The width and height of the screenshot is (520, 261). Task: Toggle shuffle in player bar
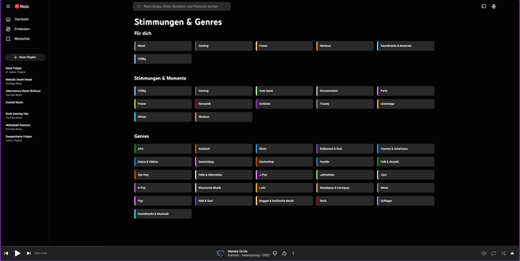pos(503,253)
